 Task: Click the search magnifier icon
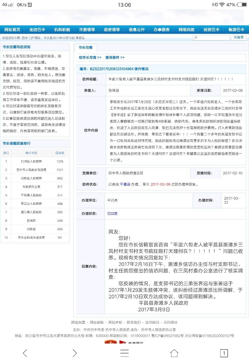coord(196,37)
